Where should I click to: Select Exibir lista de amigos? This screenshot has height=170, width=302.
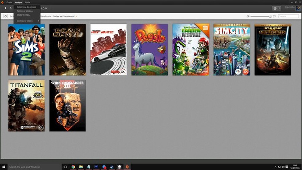pyautogui.click(x=26, y=7)
